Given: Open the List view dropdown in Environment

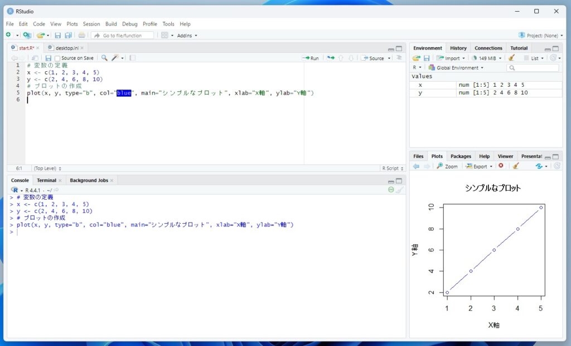Looking at the screenshot, I should click(x=534, y=58).
